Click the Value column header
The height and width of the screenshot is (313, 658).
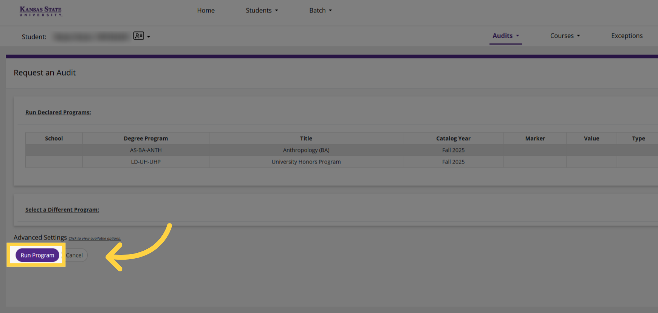(592, 139)
